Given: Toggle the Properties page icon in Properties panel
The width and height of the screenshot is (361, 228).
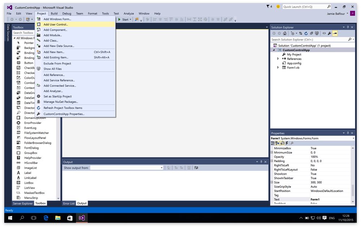Looking at the screenshot, I should [283, 143].
